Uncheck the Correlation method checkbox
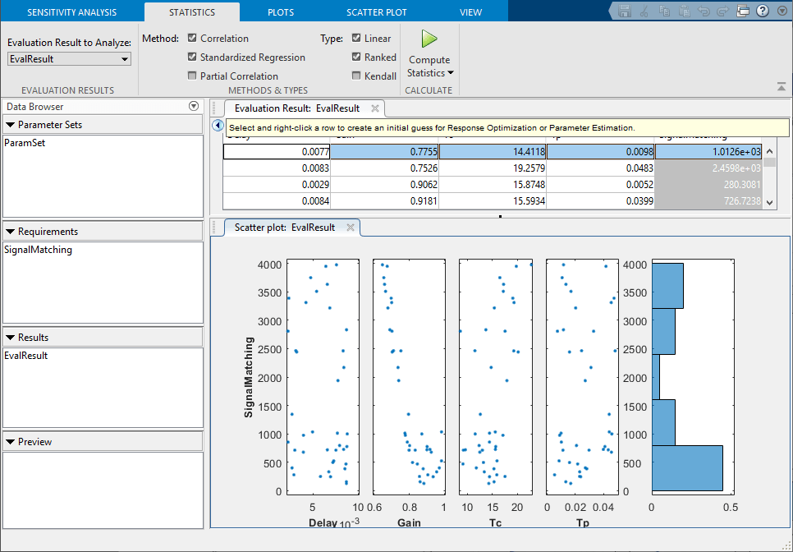 (192, 39)
